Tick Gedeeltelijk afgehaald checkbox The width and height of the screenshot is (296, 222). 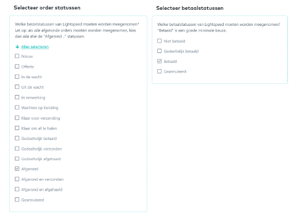pos(17,158)
